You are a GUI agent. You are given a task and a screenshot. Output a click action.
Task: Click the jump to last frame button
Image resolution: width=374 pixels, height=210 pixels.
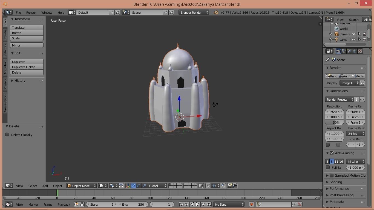pos(209,205)
